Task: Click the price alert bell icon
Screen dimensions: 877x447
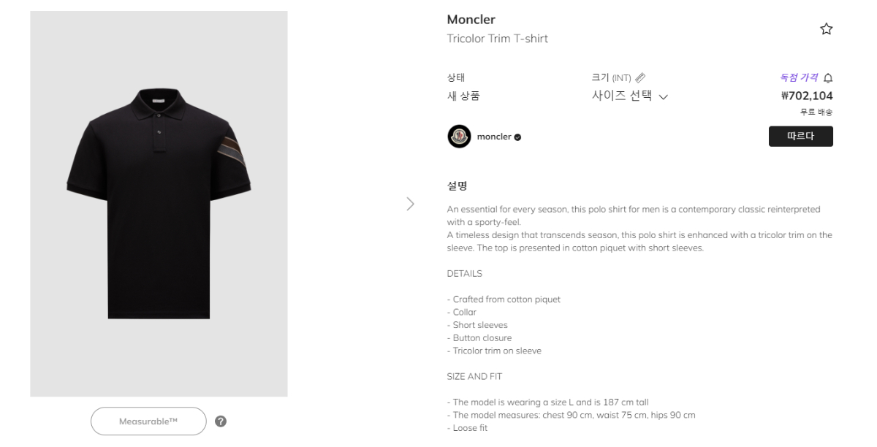Action: [x=828, y=78]
